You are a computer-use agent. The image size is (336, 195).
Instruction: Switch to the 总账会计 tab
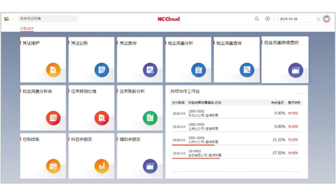(x=27, y=29)
